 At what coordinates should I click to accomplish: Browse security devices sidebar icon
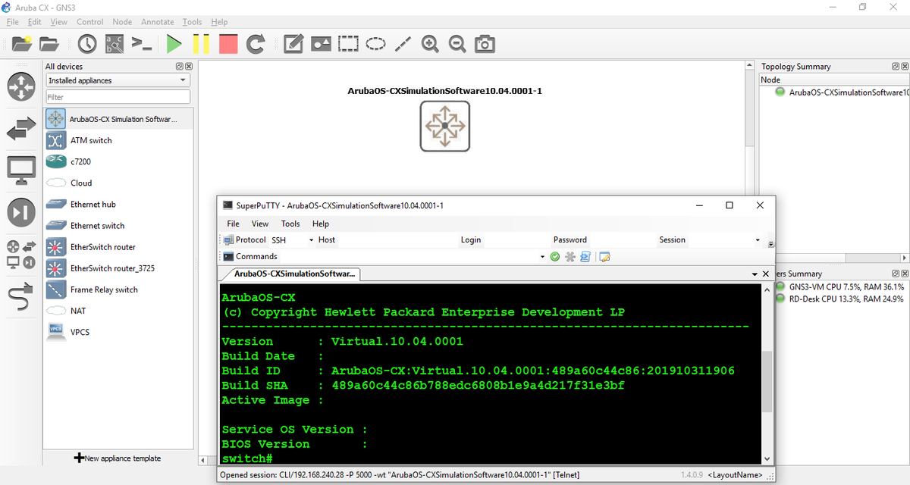click(x=21, y=212)
